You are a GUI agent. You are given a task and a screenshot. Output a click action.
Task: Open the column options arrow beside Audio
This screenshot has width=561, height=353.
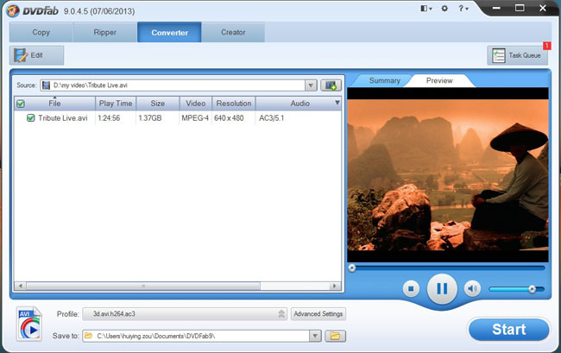coord(337,103)
